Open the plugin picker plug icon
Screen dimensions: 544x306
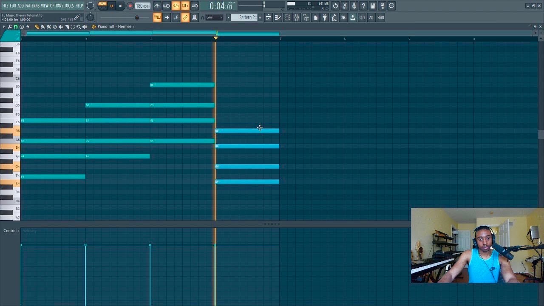click(x=325, y=17)
